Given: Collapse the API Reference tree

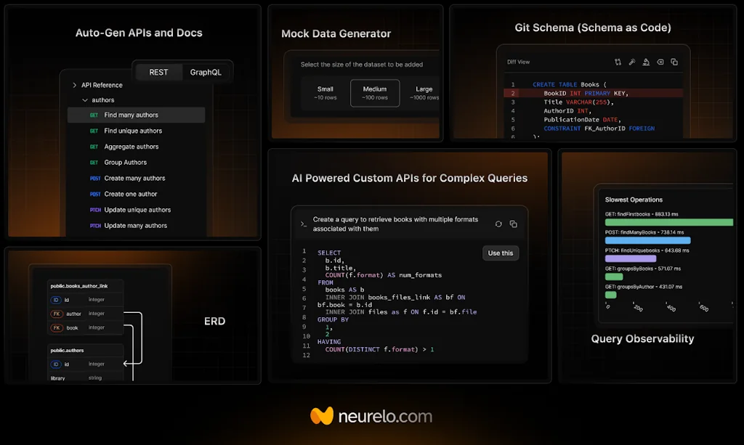Looking at the screenshot, I should pos(74,84).
